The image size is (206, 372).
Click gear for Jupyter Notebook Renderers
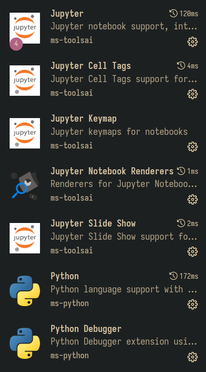(192, 200)
